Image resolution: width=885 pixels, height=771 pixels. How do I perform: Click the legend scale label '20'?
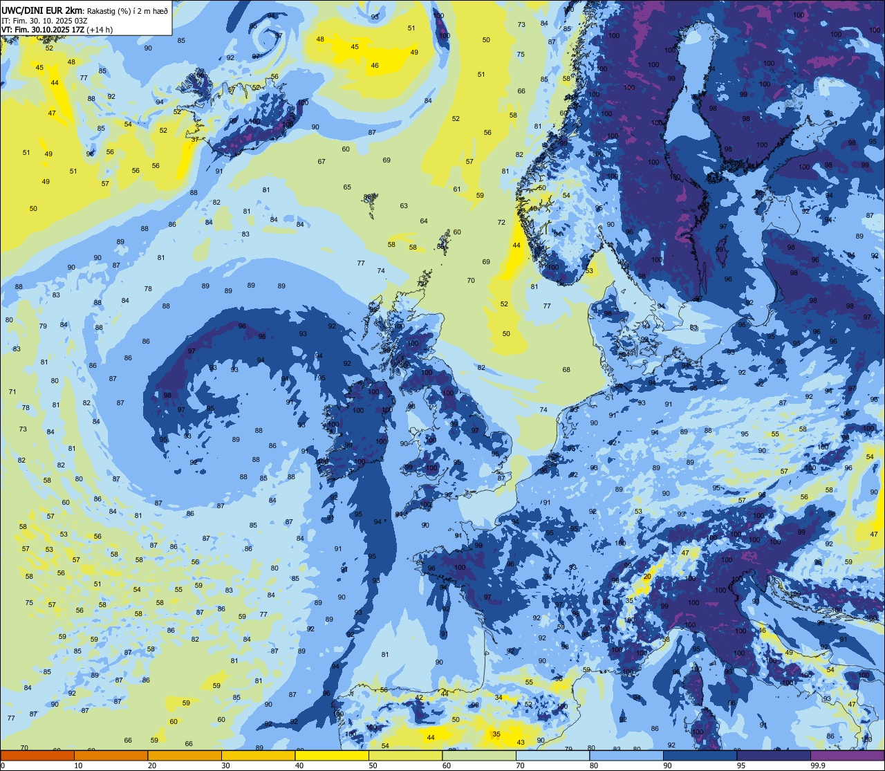[x=152, y=765]
